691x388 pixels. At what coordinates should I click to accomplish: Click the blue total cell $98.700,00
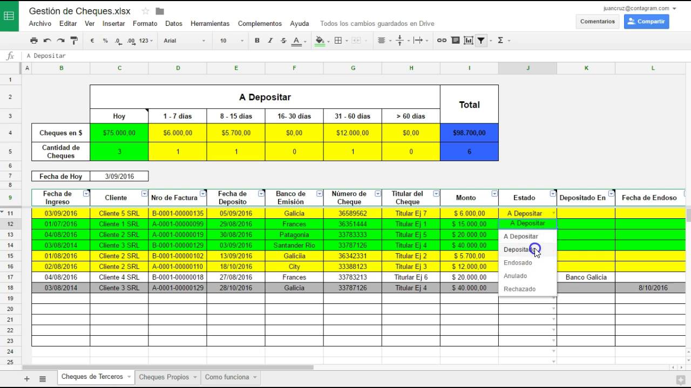[x=469, y=133]
